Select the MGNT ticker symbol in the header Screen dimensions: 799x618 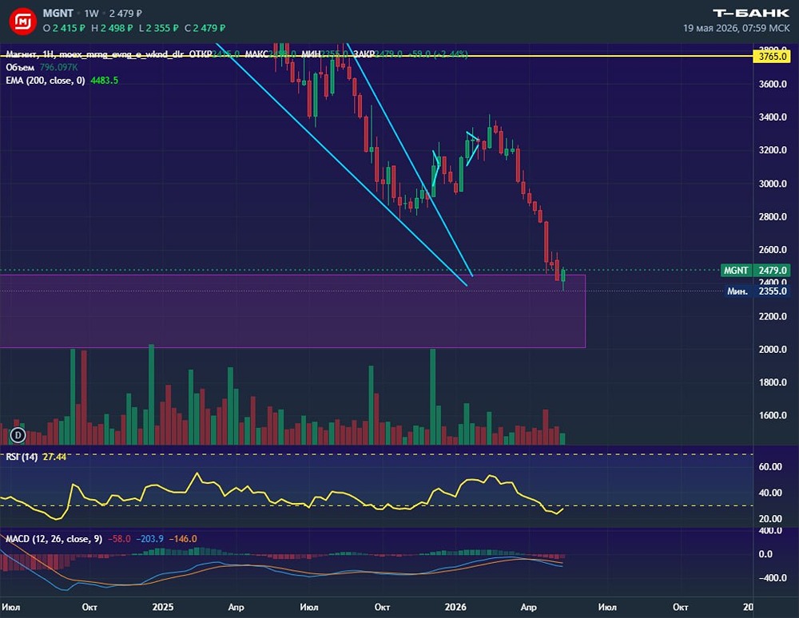[x=58, y=14]
